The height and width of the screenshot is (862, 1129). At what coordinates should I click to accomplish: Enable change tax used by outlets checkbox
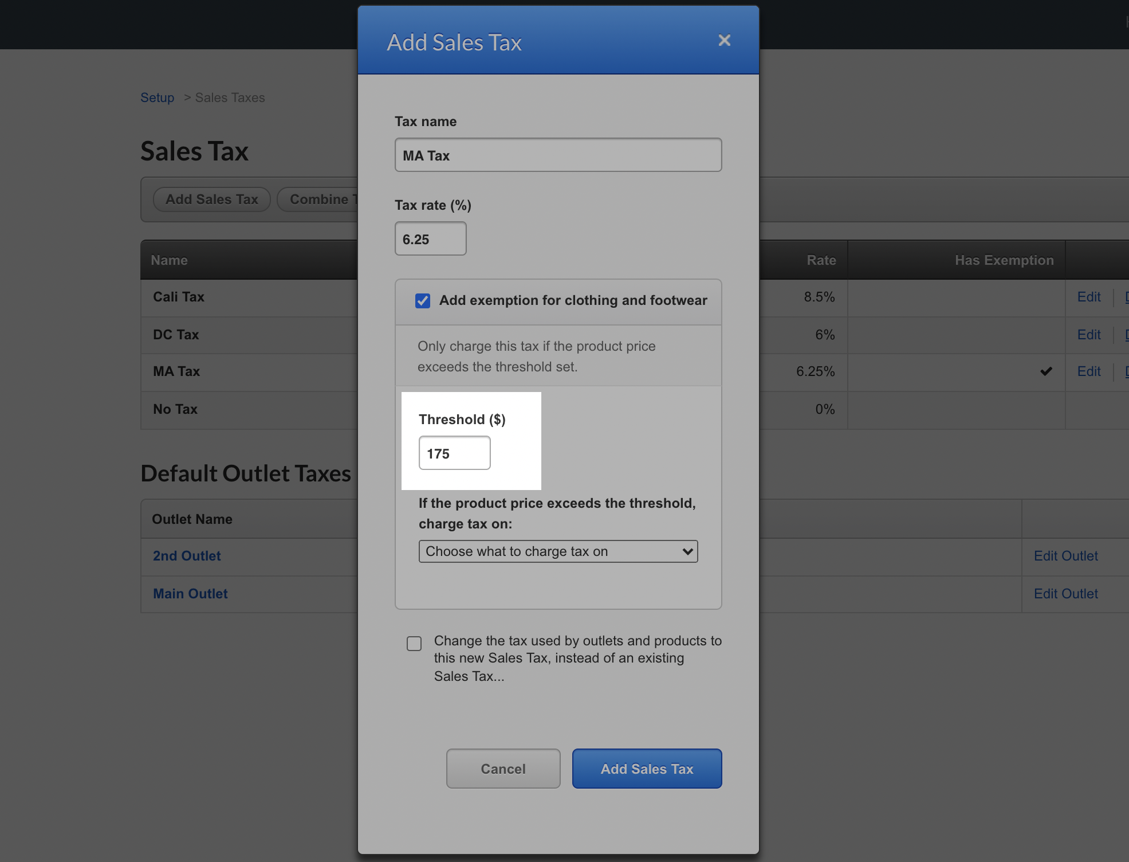(x=414, y=644)
